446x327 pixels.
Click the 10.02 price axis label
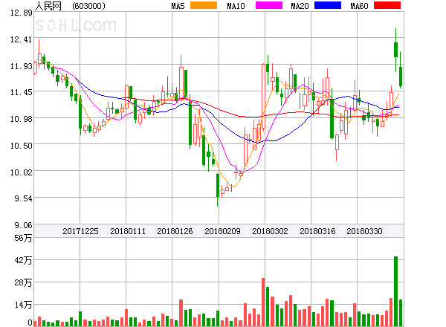pos(22,172)
